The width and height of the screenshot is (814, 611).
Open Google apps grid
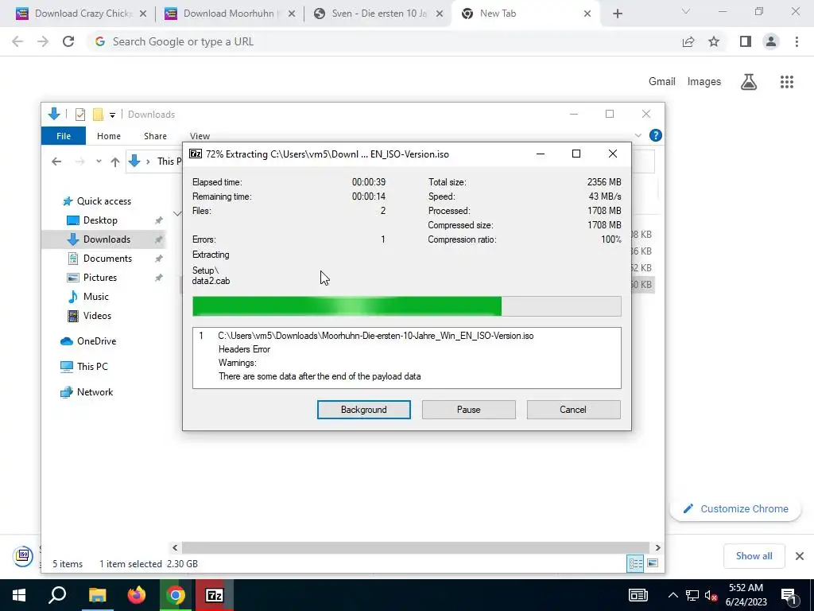tap(787, 82)
